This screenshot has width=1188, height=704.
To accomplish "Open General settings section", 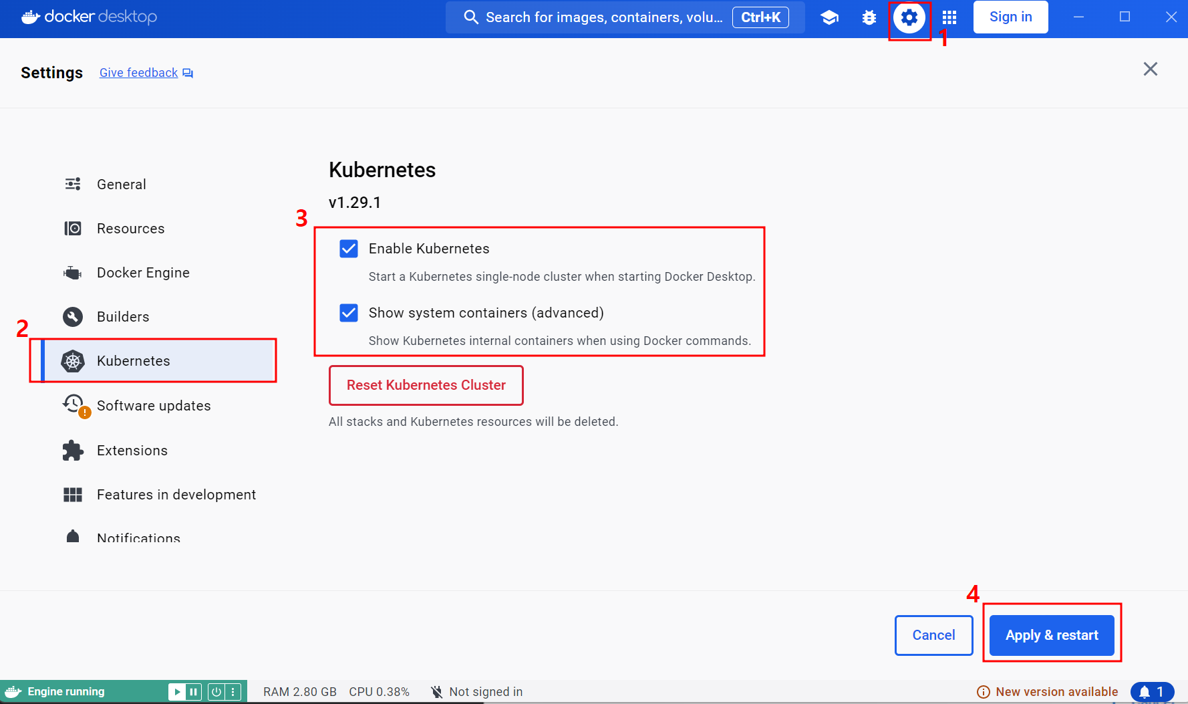I will [158, 184].
